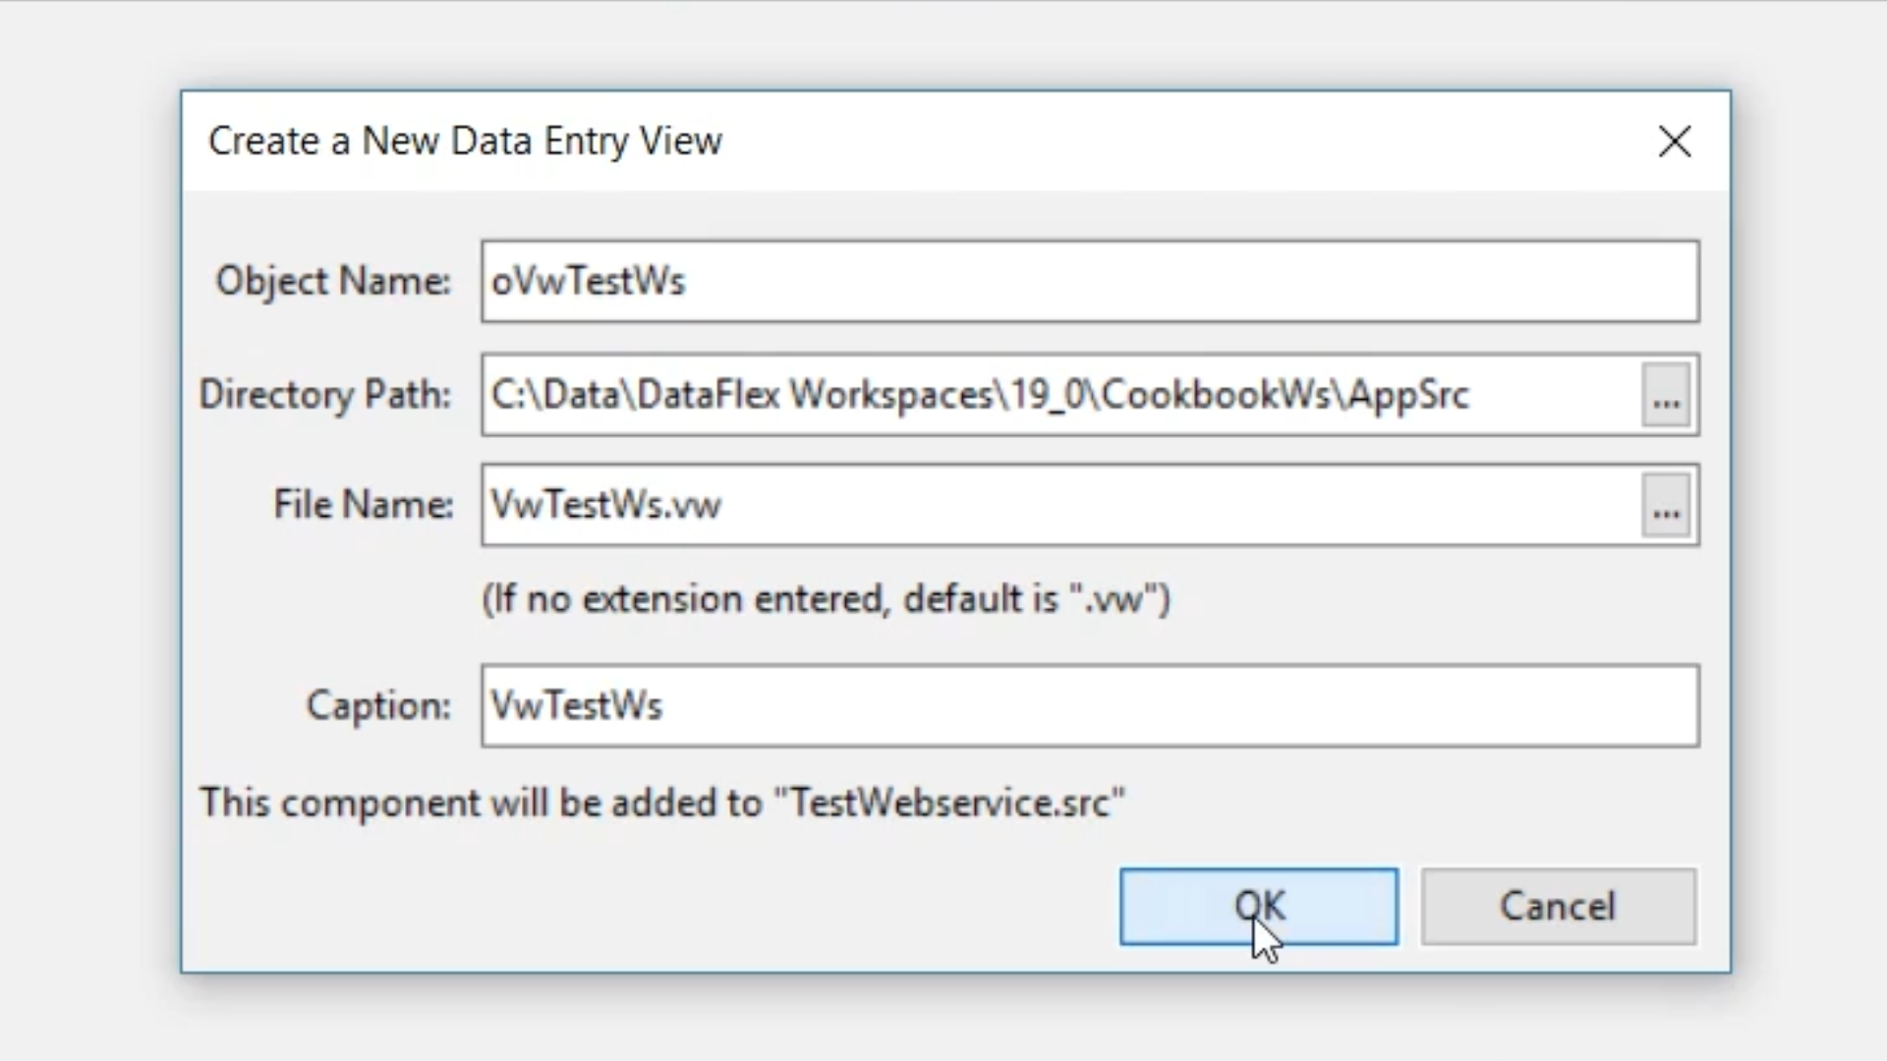
Task: Open file browser next to File Name
Action: tap(1666, 506)
